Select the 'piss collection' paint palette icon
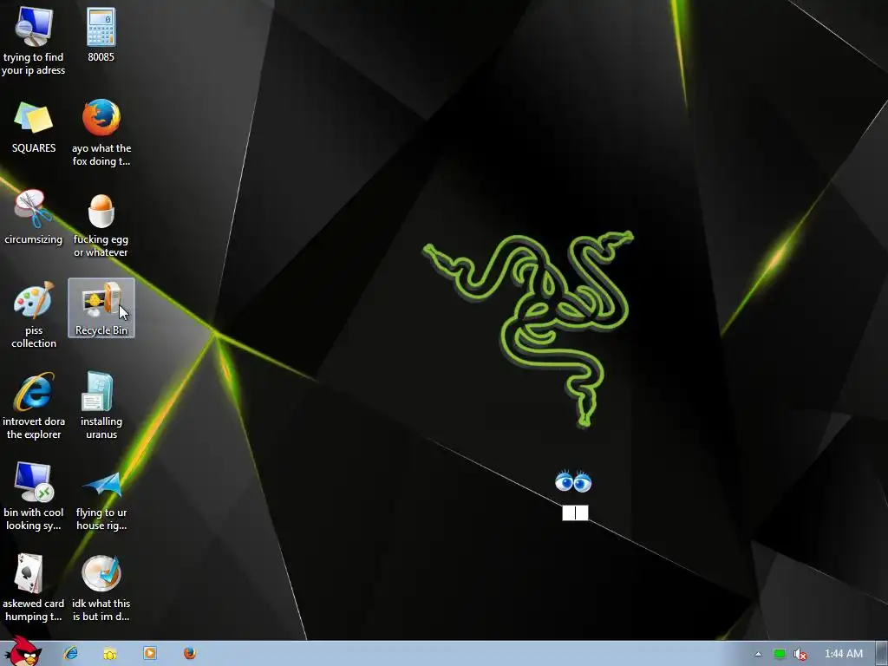This screenshot has width=888, height=666. coord(34,315)
